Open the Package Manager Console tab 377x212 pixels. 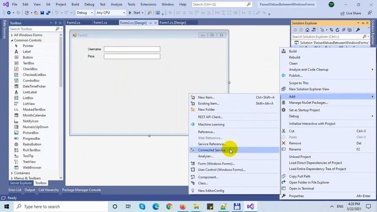[81, 190]
